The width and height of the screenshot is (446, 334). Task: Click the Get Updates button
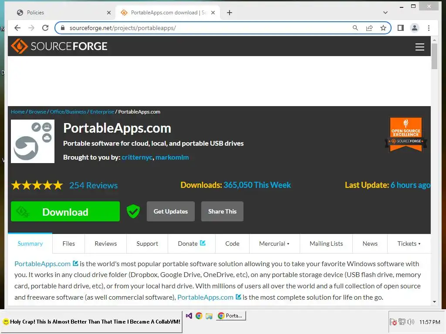click(171, 211)
